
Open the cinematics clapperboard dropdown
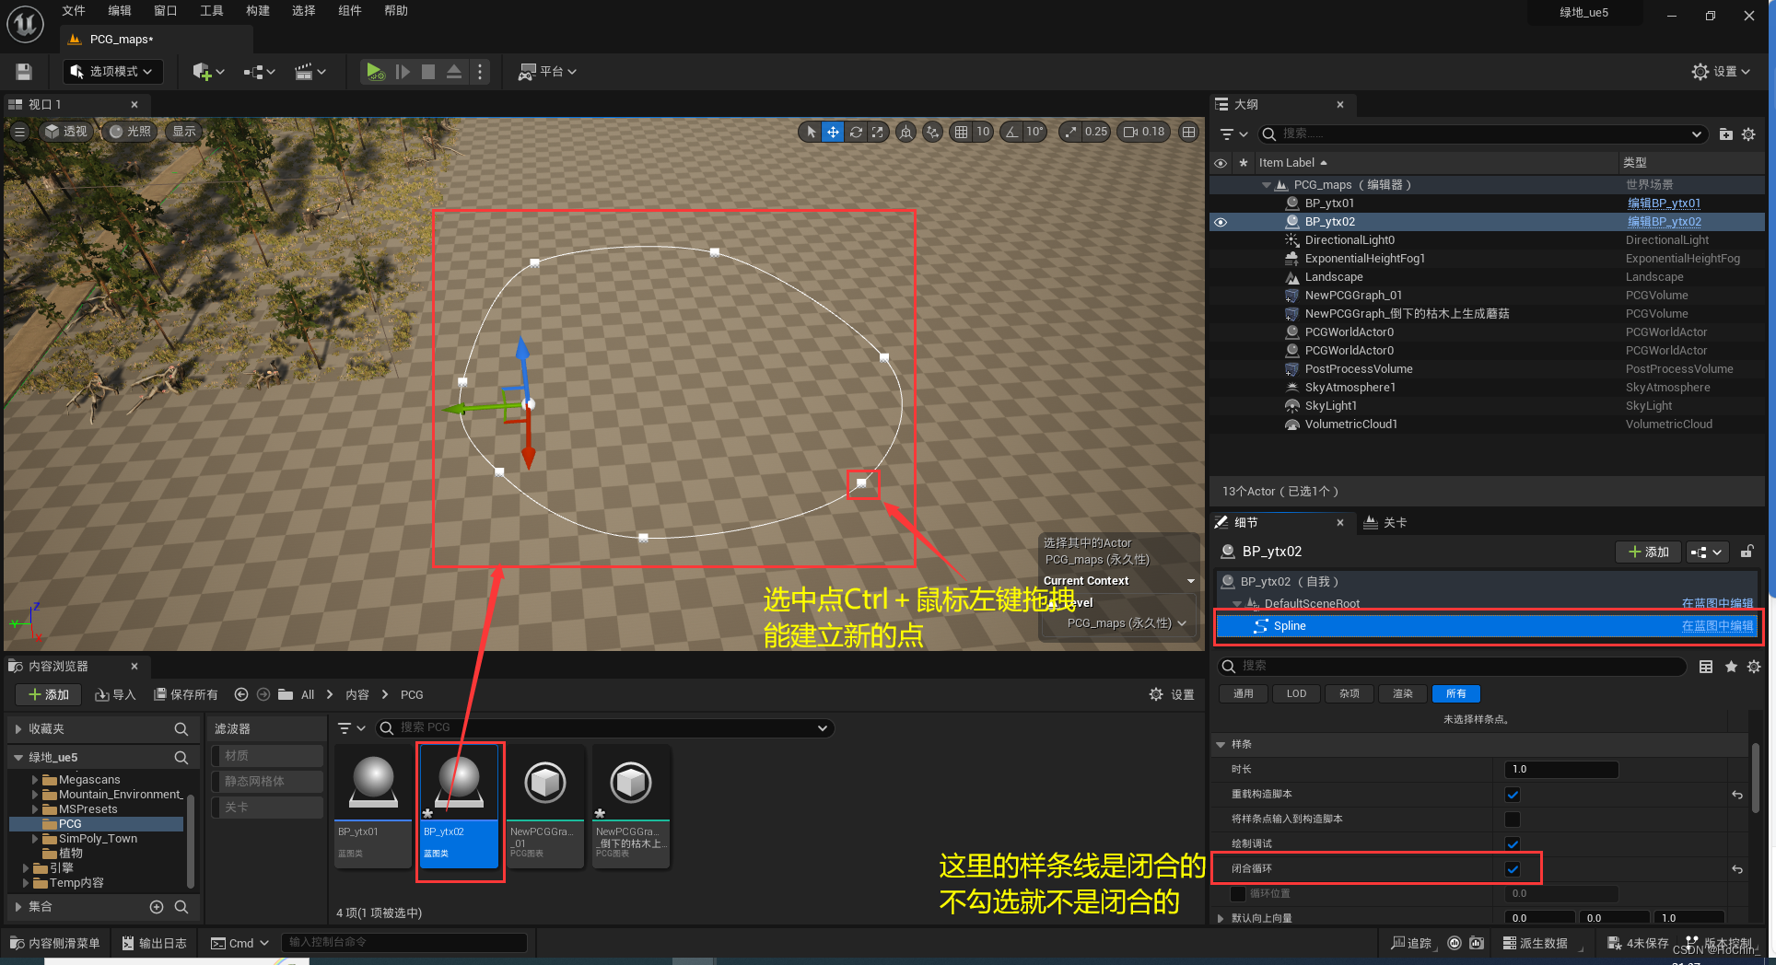coord(310,72)
